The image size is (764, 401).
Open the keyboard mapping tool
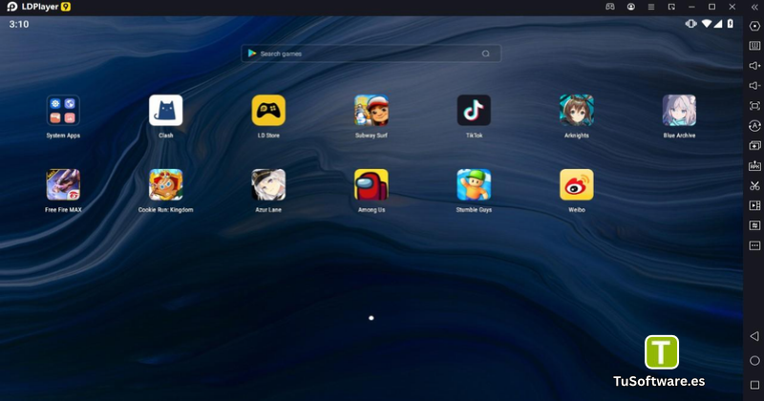pyautogui.click(x=754, y=46)
